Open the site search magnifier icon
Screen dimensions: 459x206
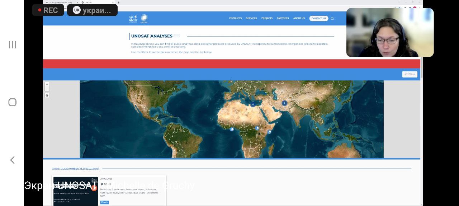[332, 19]
